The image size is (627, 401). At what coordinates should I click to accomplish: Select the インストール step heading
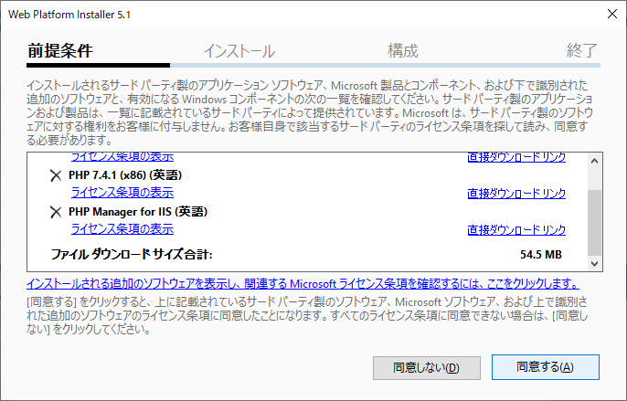(239, 51)
